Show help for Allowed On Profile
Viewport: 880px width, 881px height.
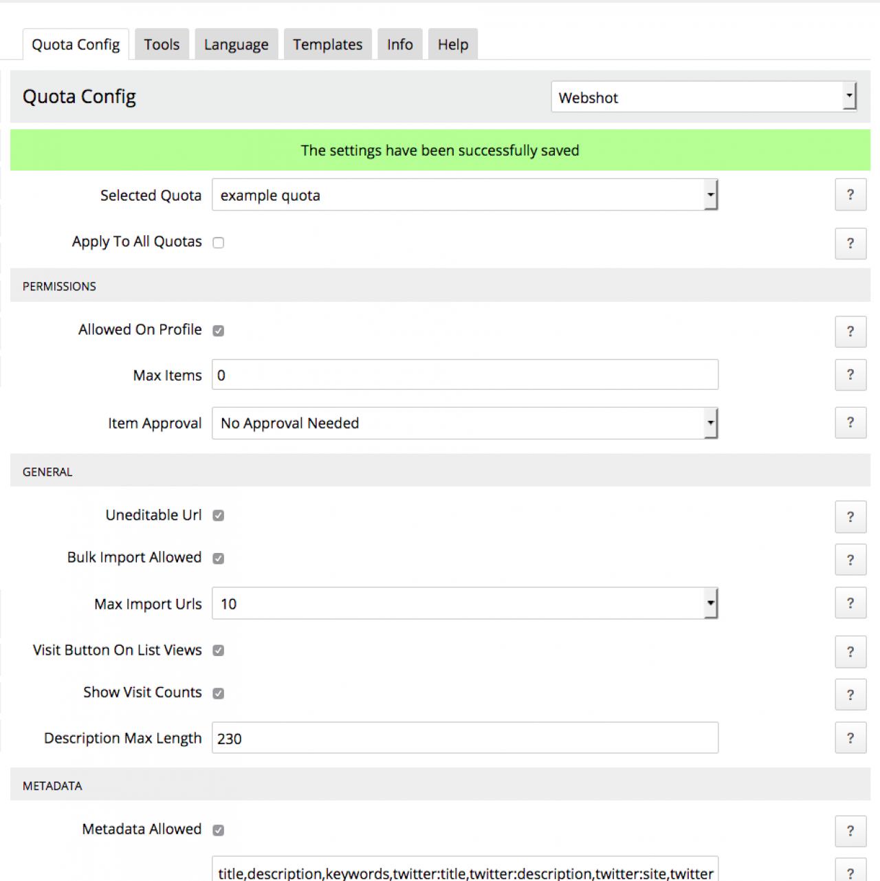(x=850, y=331)
